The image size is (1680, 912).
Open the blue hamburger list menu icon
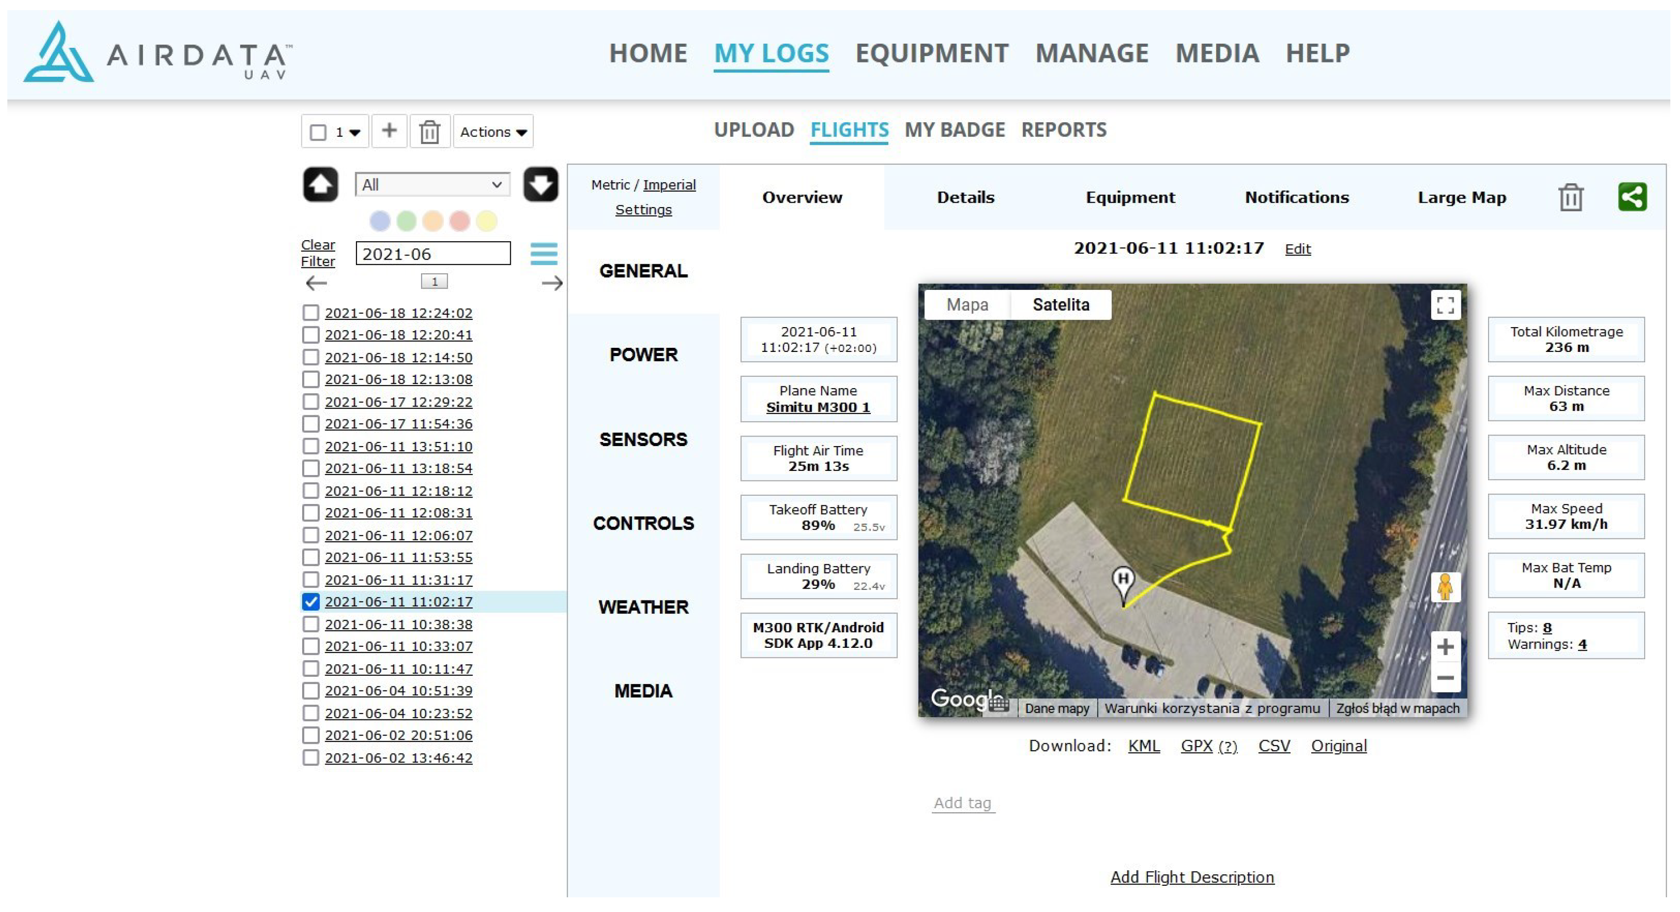(x=543, y=254)
